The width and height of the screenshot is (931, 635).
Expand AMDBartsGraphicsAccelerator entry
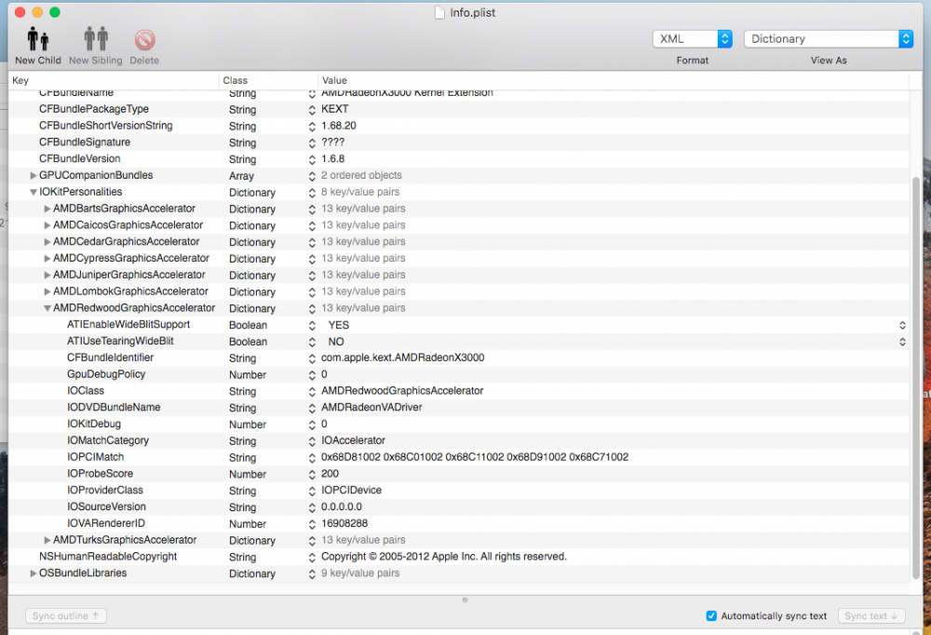tap(47, 209)
